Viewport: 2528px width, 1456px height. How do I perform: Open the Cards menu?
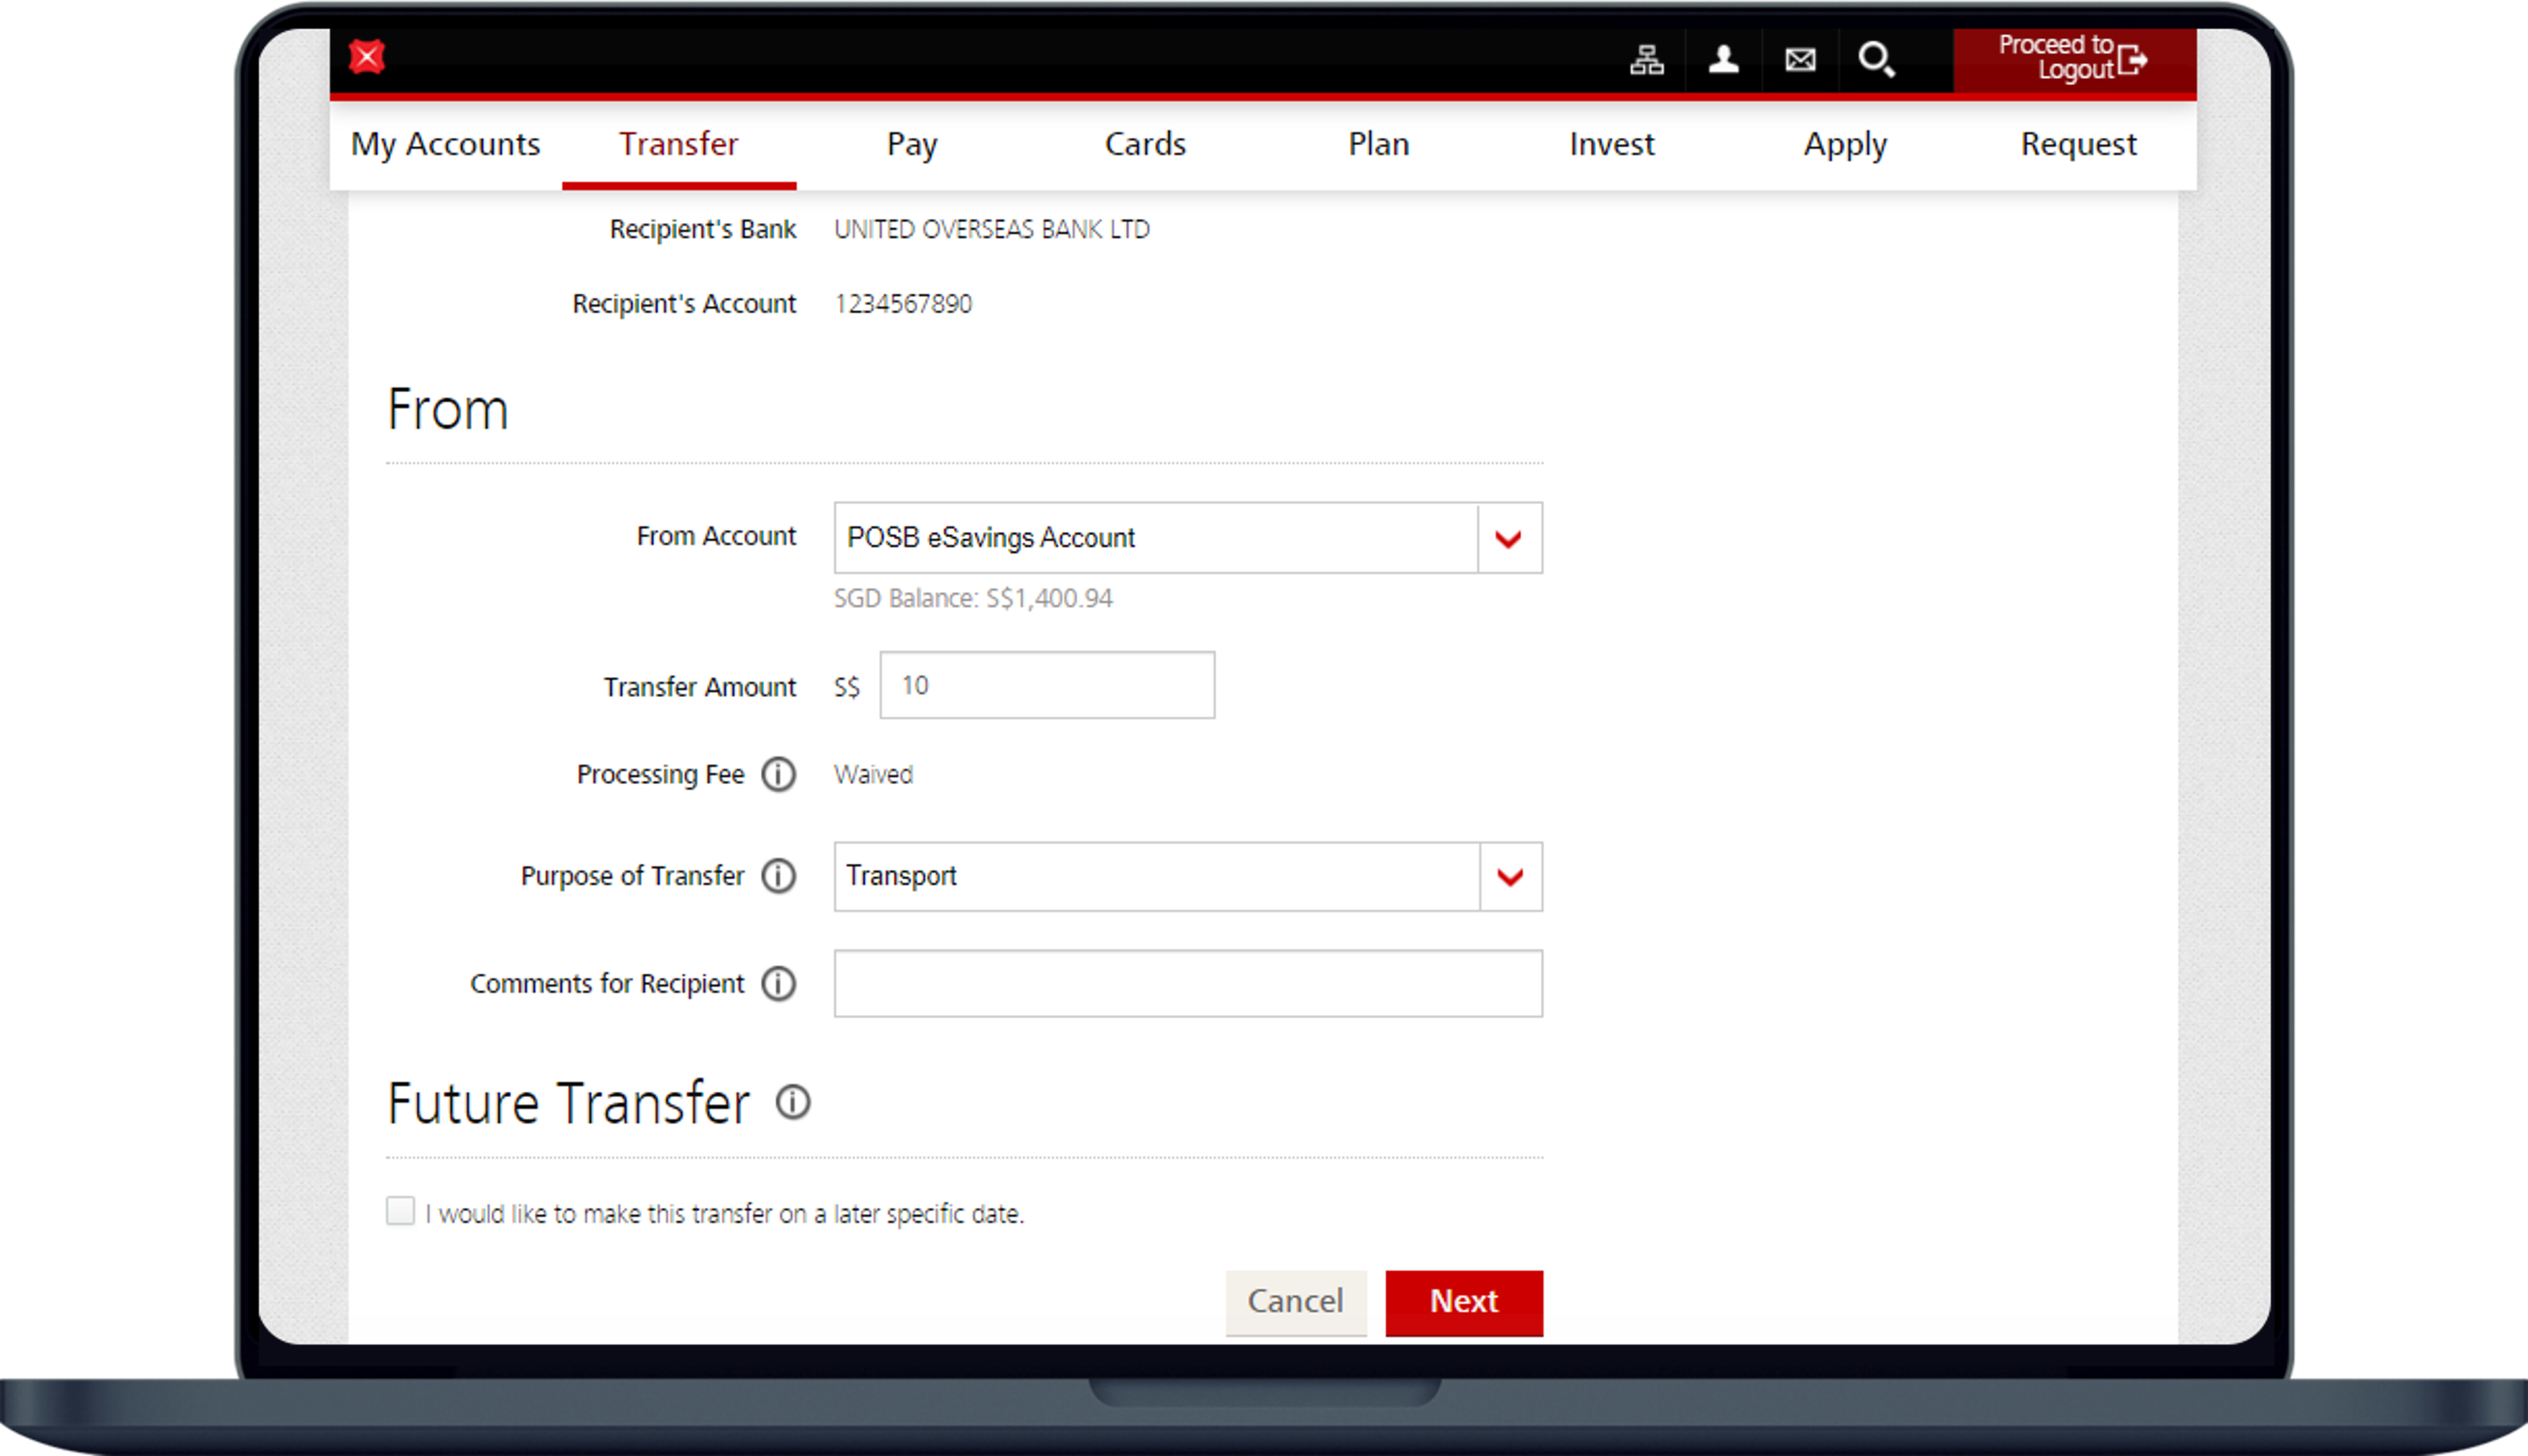(1145, 144)
